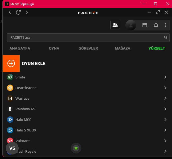Click the search magnifier icon
Image resolution: width=172 pixels, height=159 pixels.
(166, 38)
